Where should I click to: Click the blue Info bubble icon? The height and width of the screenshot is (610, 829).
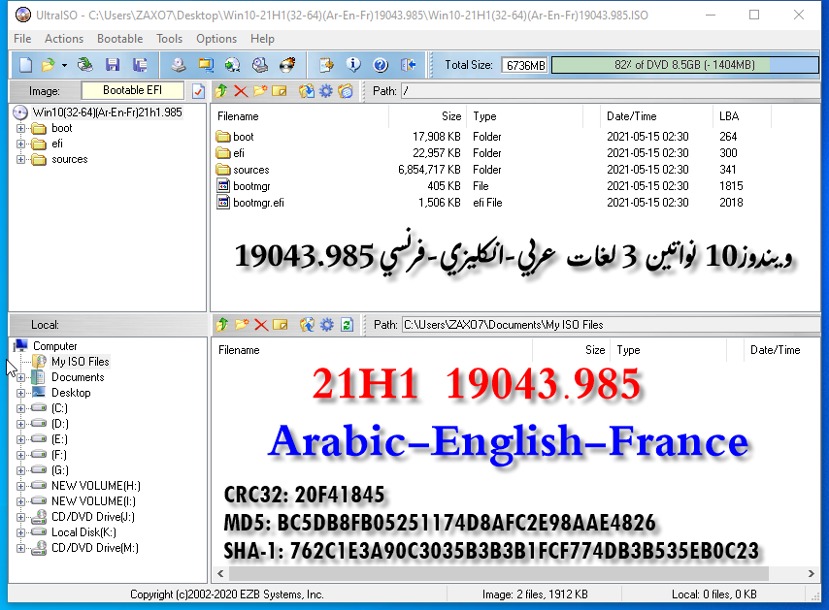[353, 65]
